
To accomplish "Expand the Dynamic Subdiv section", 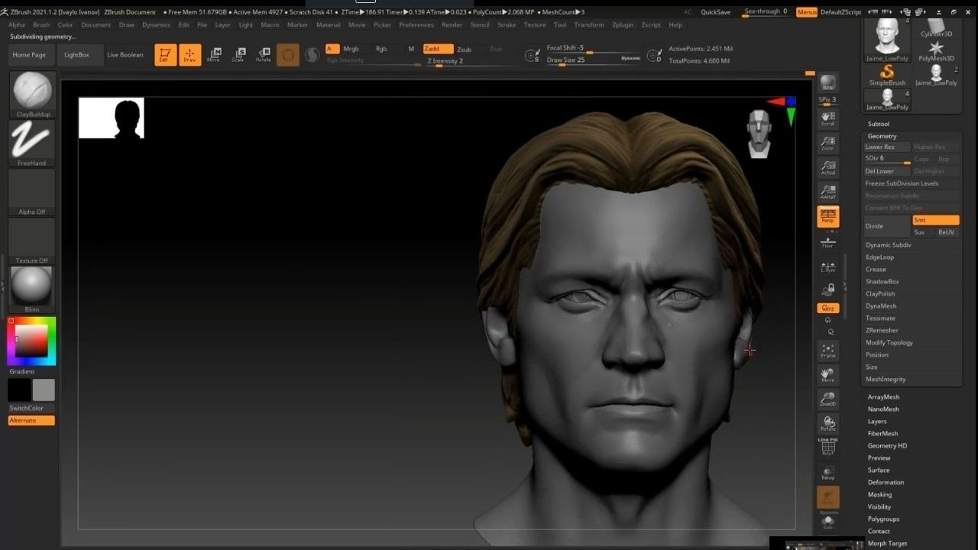I will click(x=888, y=245).
